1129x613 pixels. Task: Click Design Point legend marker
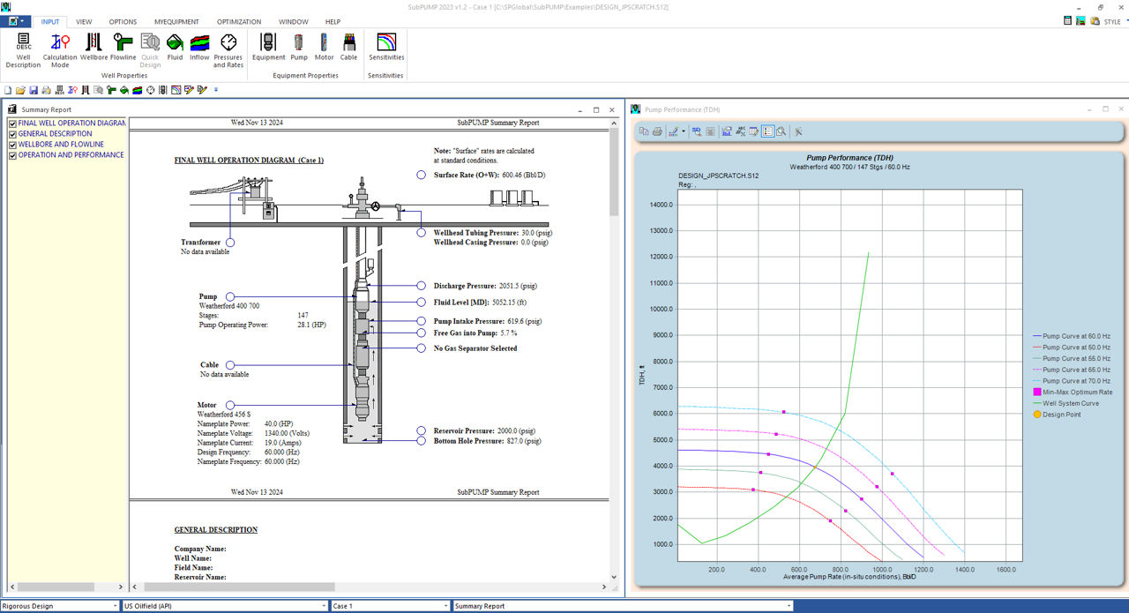[1037, 415]
